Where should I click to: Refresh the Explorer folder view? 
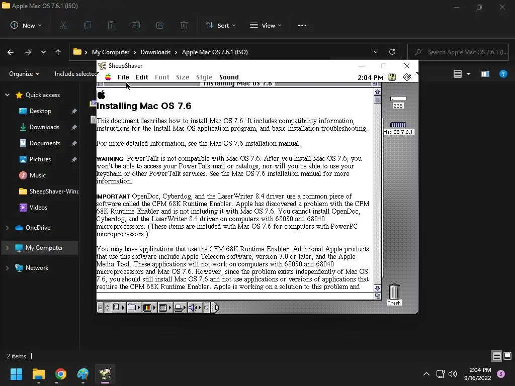392,52
